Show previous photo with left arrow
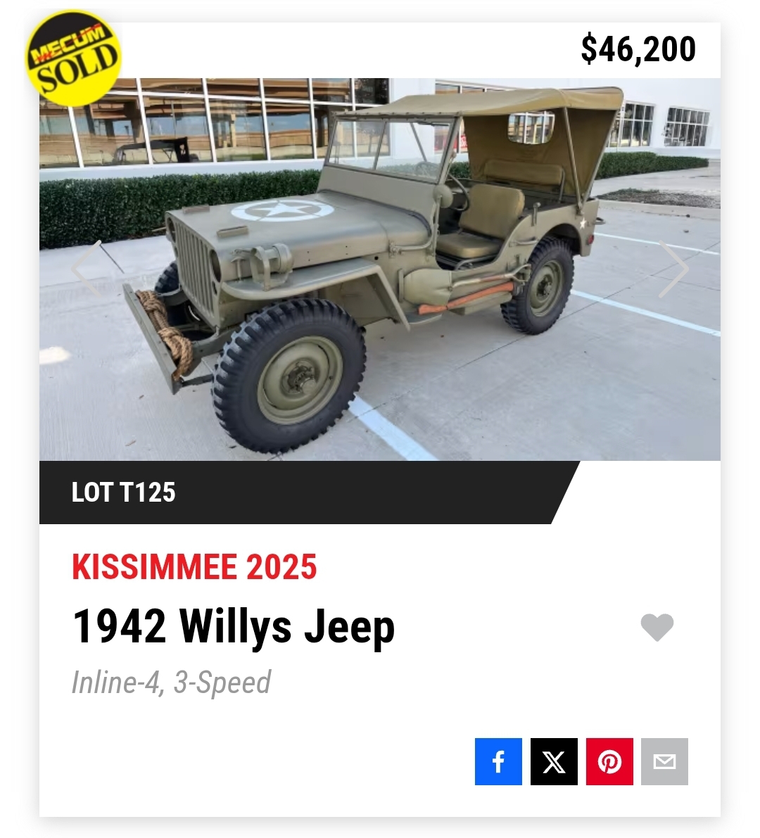This screenshot has height=838, width=760. tap(87, 269)
